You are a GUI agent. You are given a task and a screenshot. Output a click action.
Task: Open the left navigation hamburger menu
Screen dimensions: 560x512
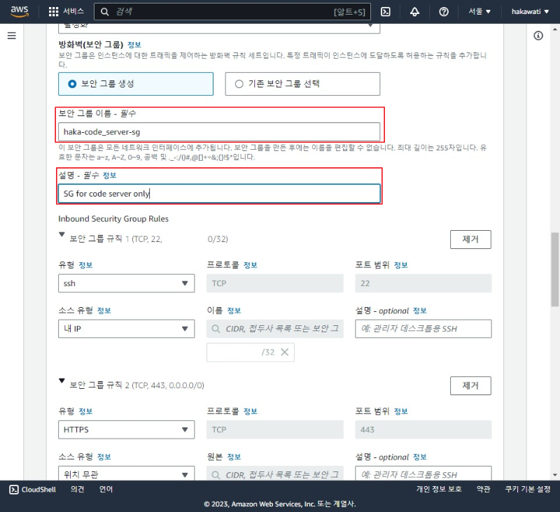[x=10, y=36]
